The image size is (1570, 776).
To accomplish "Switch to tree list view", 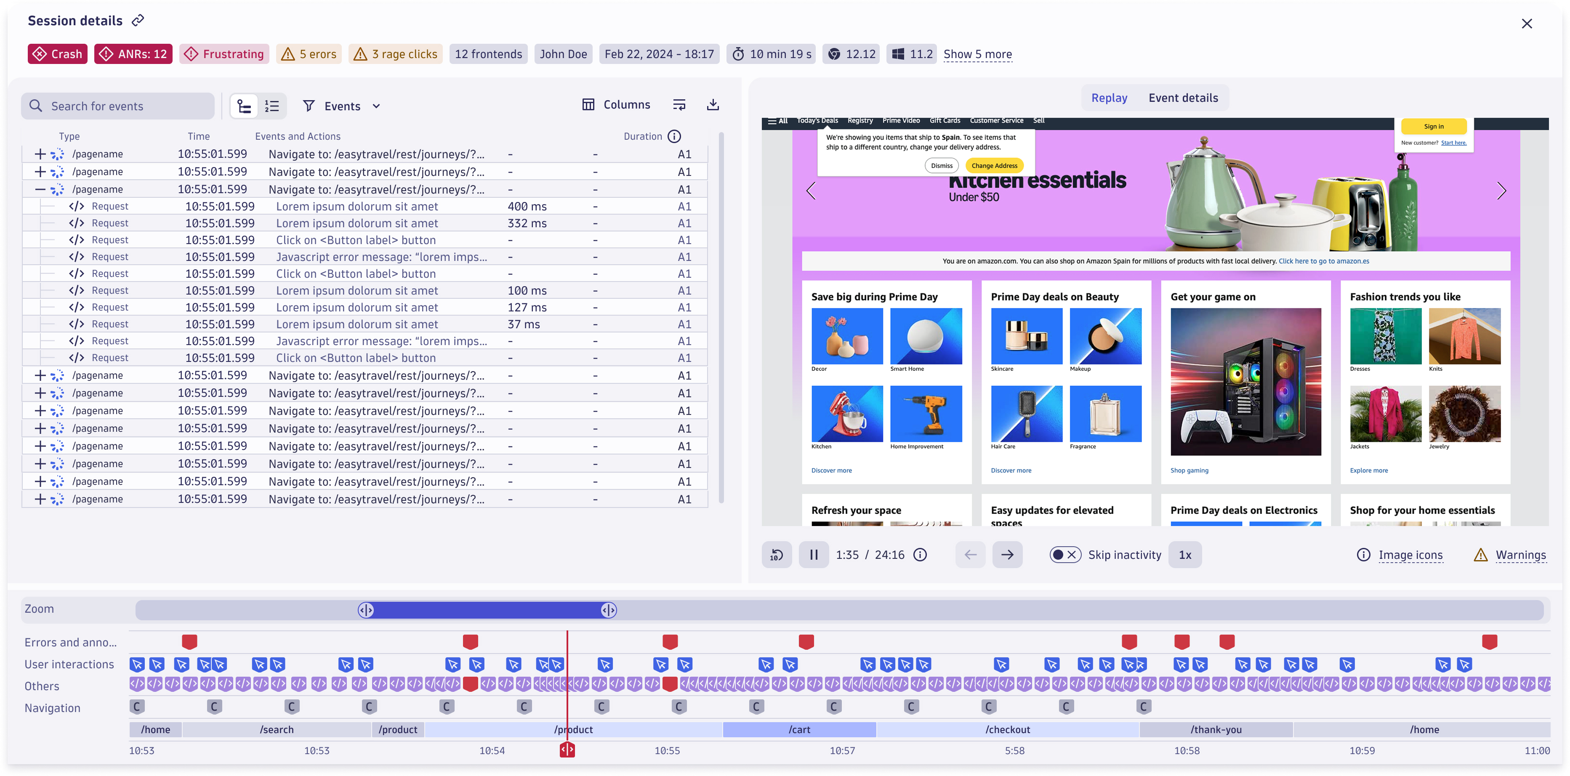I will coord(245,106).
